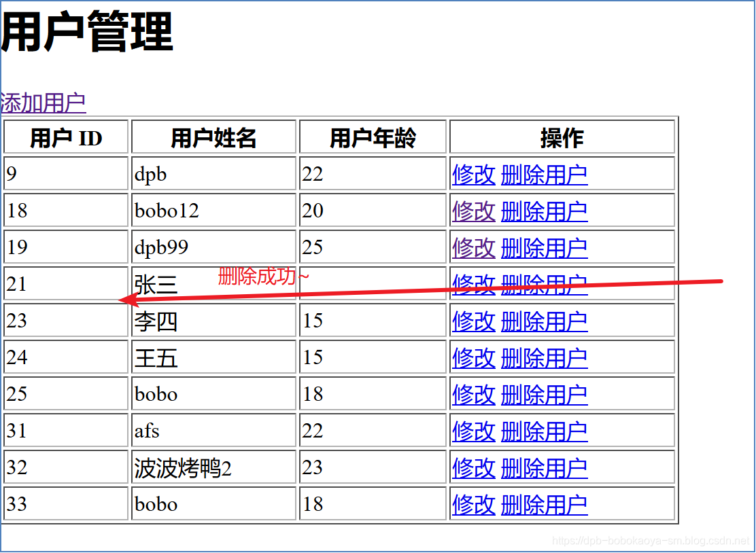Click 修改 for user 张三
Viewport: 756px width, 553px height.
(473, 284)
